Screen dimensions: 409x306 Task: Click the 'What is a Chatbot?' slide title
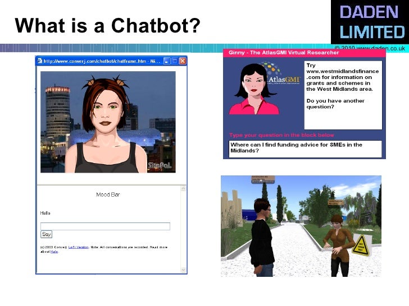tap(107, 26)
